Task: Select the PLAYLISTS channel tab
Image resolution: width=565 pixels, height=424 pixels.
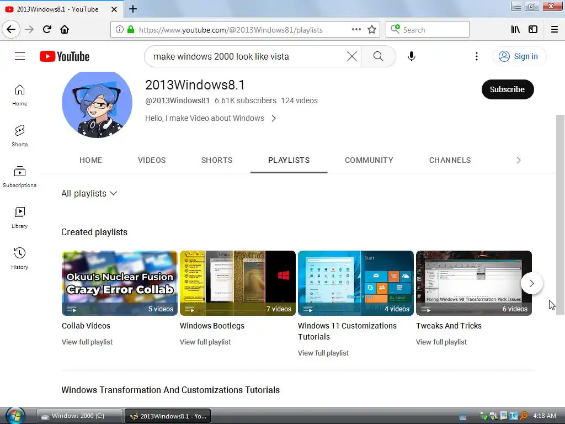Action: click(x=289, y=160)
